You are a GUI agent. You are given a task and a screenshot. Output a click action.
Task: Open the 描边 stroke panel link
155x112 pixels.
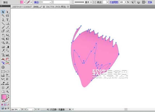coord(37,2)
